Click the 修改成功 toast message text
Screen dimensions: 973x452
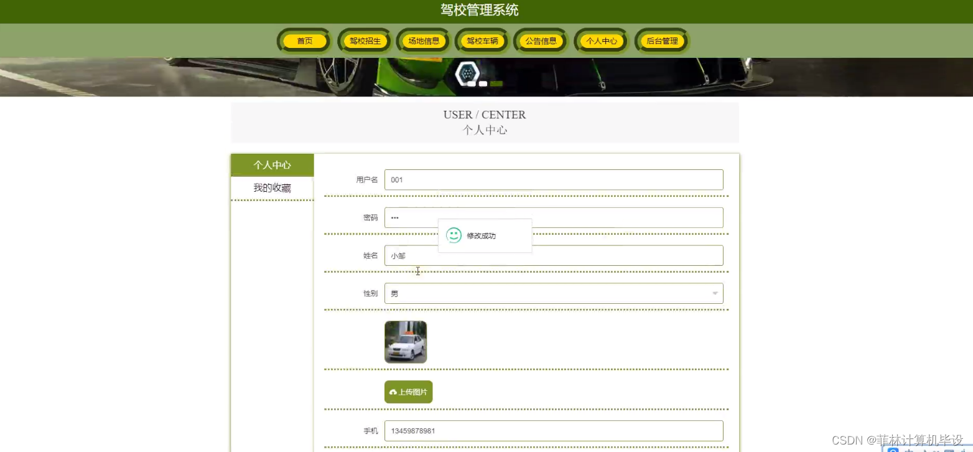point(482,236)
